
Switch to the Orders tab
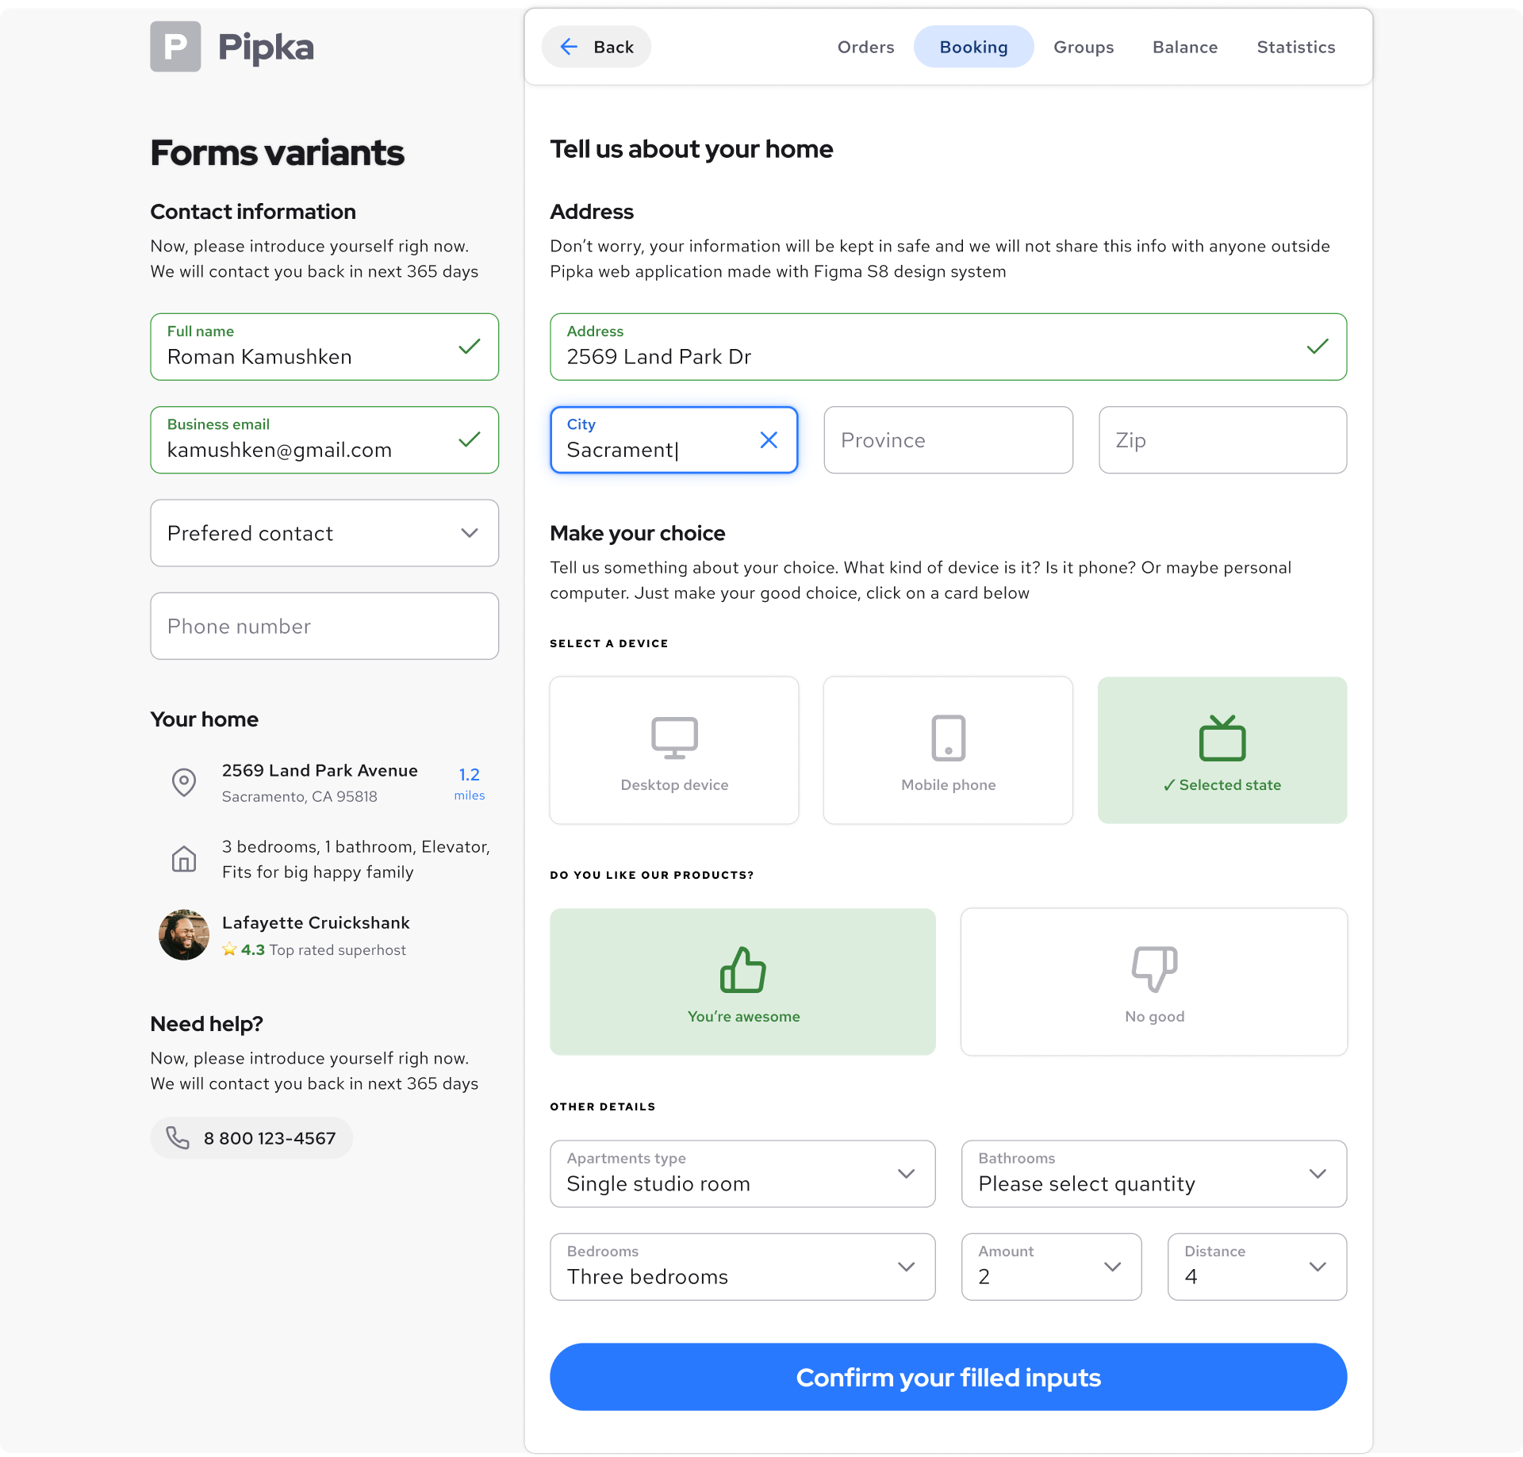pos(865,47)
